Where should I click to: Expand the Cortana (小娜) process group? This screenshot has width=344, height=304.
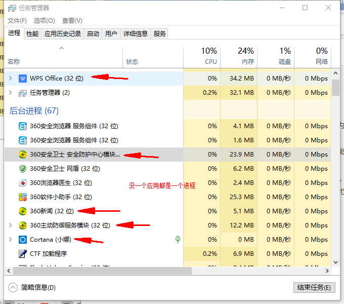point(10,239)
